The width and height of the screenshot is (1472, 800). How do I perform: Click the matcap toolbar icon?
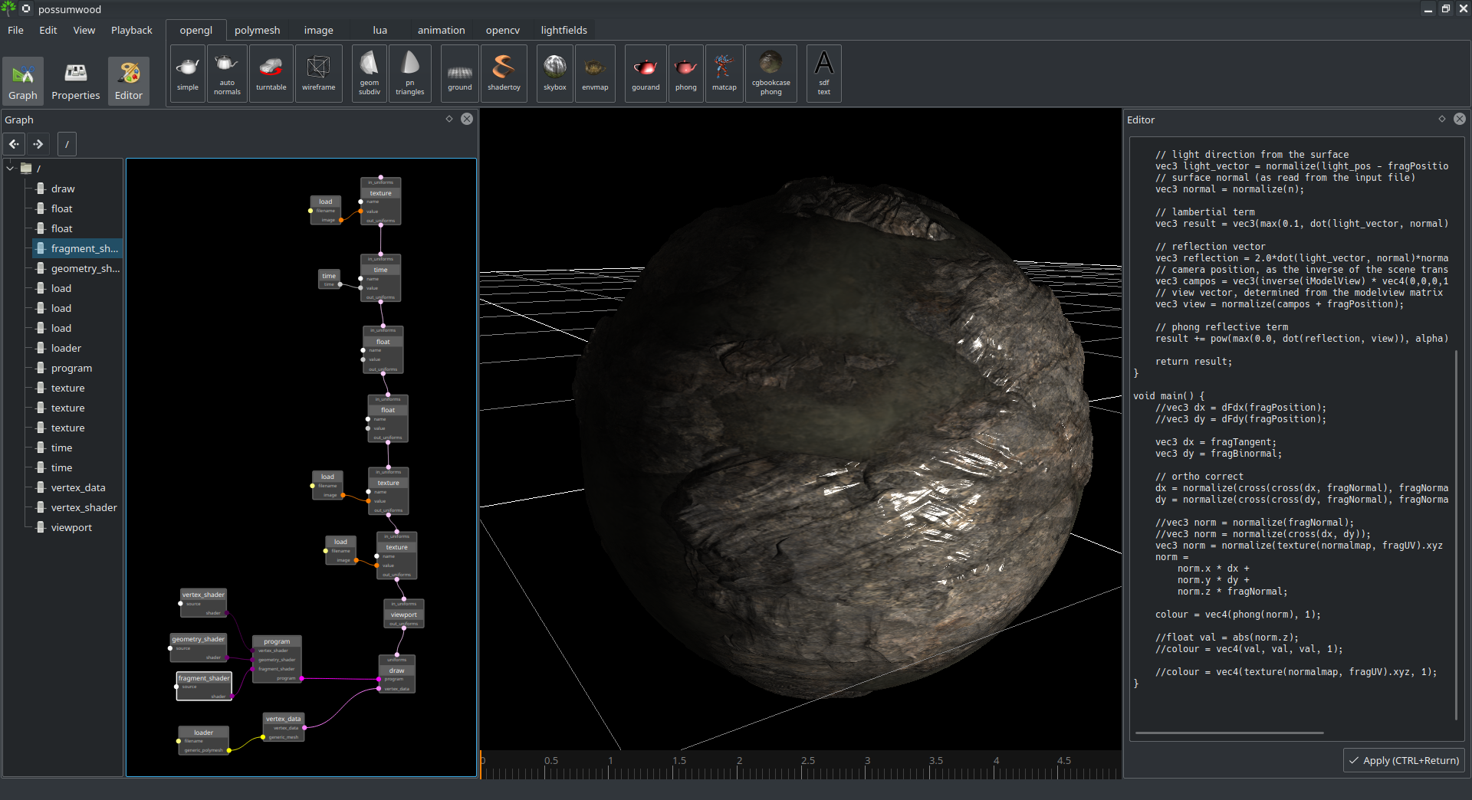point(724,74)
